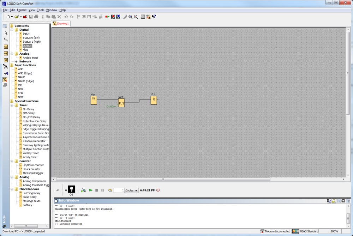This screenshot has height=236, width=353.
Task: Collapse the Timer folder
Action: (x=12, y=105)
